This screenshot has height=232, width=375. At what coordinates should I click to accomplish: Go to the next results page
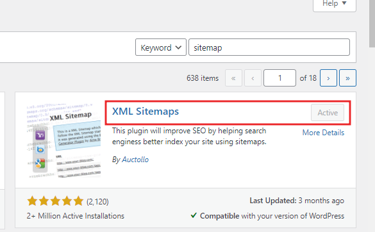click(328, 78)
